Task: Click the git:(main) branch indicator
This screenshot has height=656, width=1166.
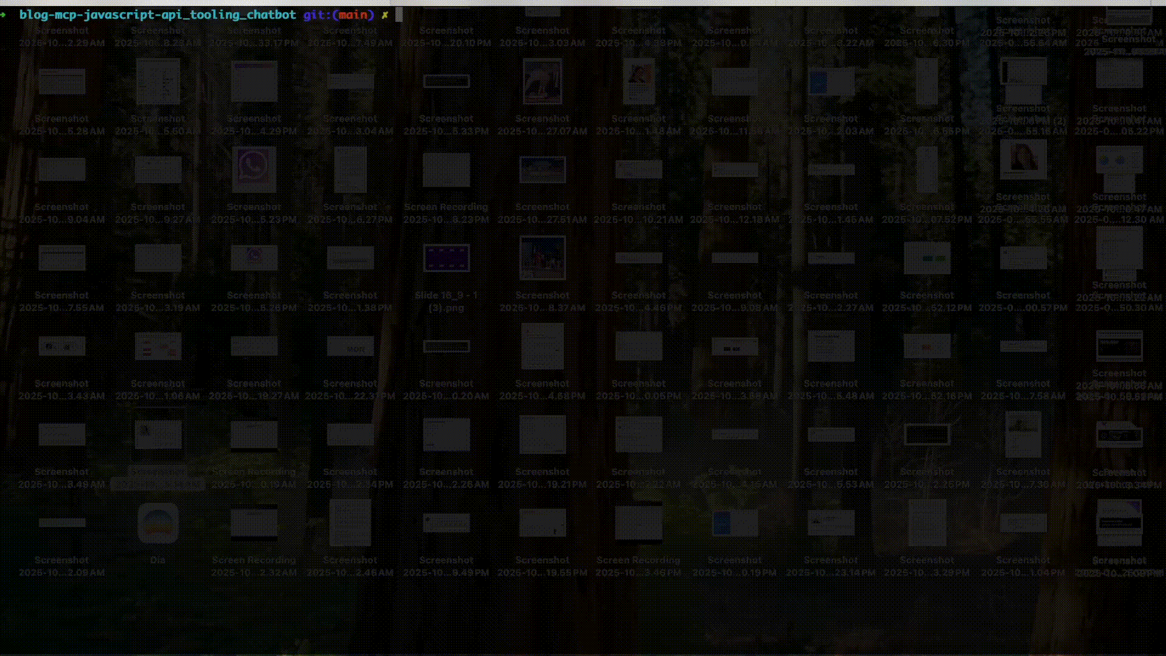Action: pos(338,15)
